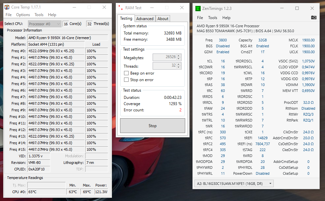Decrease Megabytes value with down arrow
This screenshot has height=201, width=325.
tap(179, 59)
